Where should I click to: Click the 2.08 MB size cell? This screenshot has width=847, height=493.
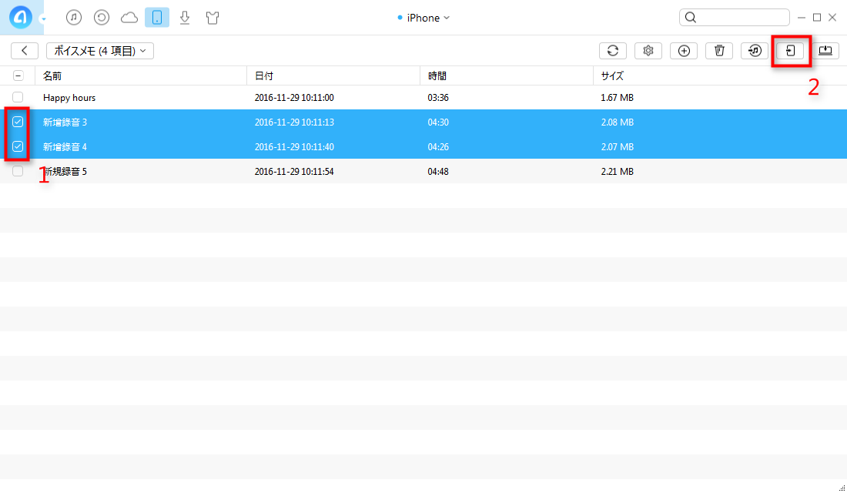tap(617, 122)
